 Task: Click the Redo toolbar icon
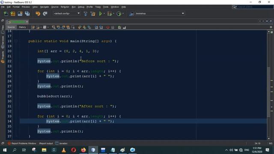(x=45, y=13)
